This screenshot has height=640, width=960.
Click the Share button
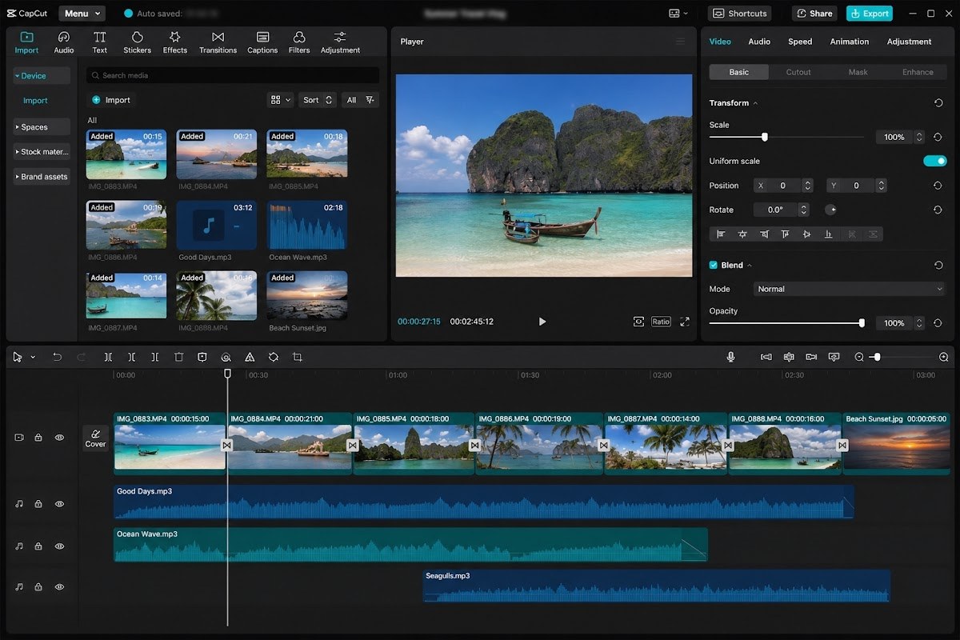(815, 14)
